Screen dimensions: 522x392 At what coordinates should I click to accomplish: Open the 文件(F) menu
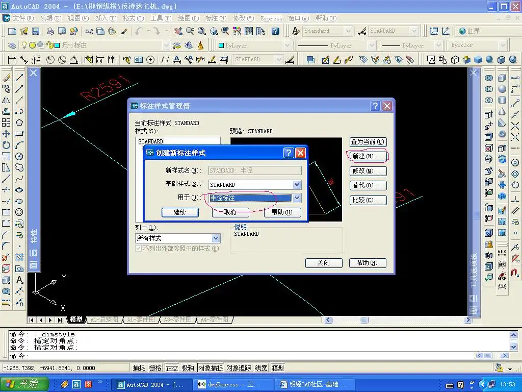pyautogui.click(x=23, y=18)
